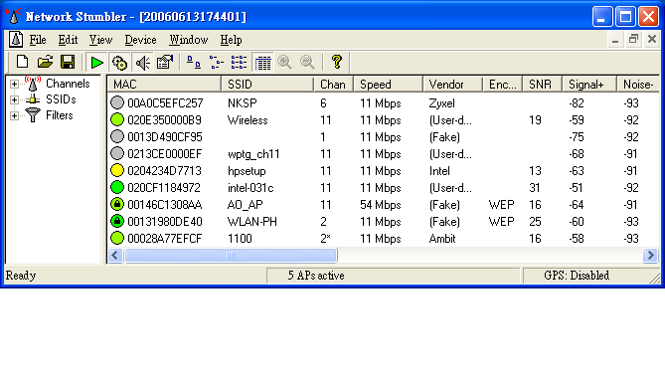Sort by Enc... column header

tap(503, 84)
